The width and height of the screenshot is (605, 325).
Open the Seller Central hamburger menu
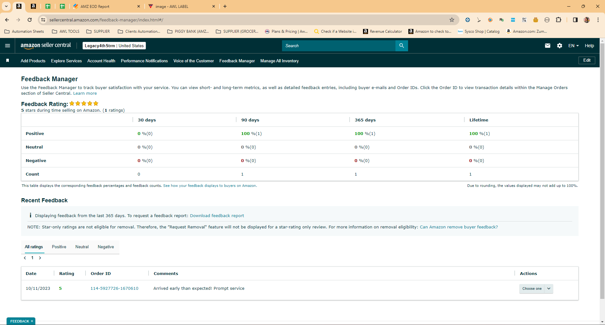(8, 46)
